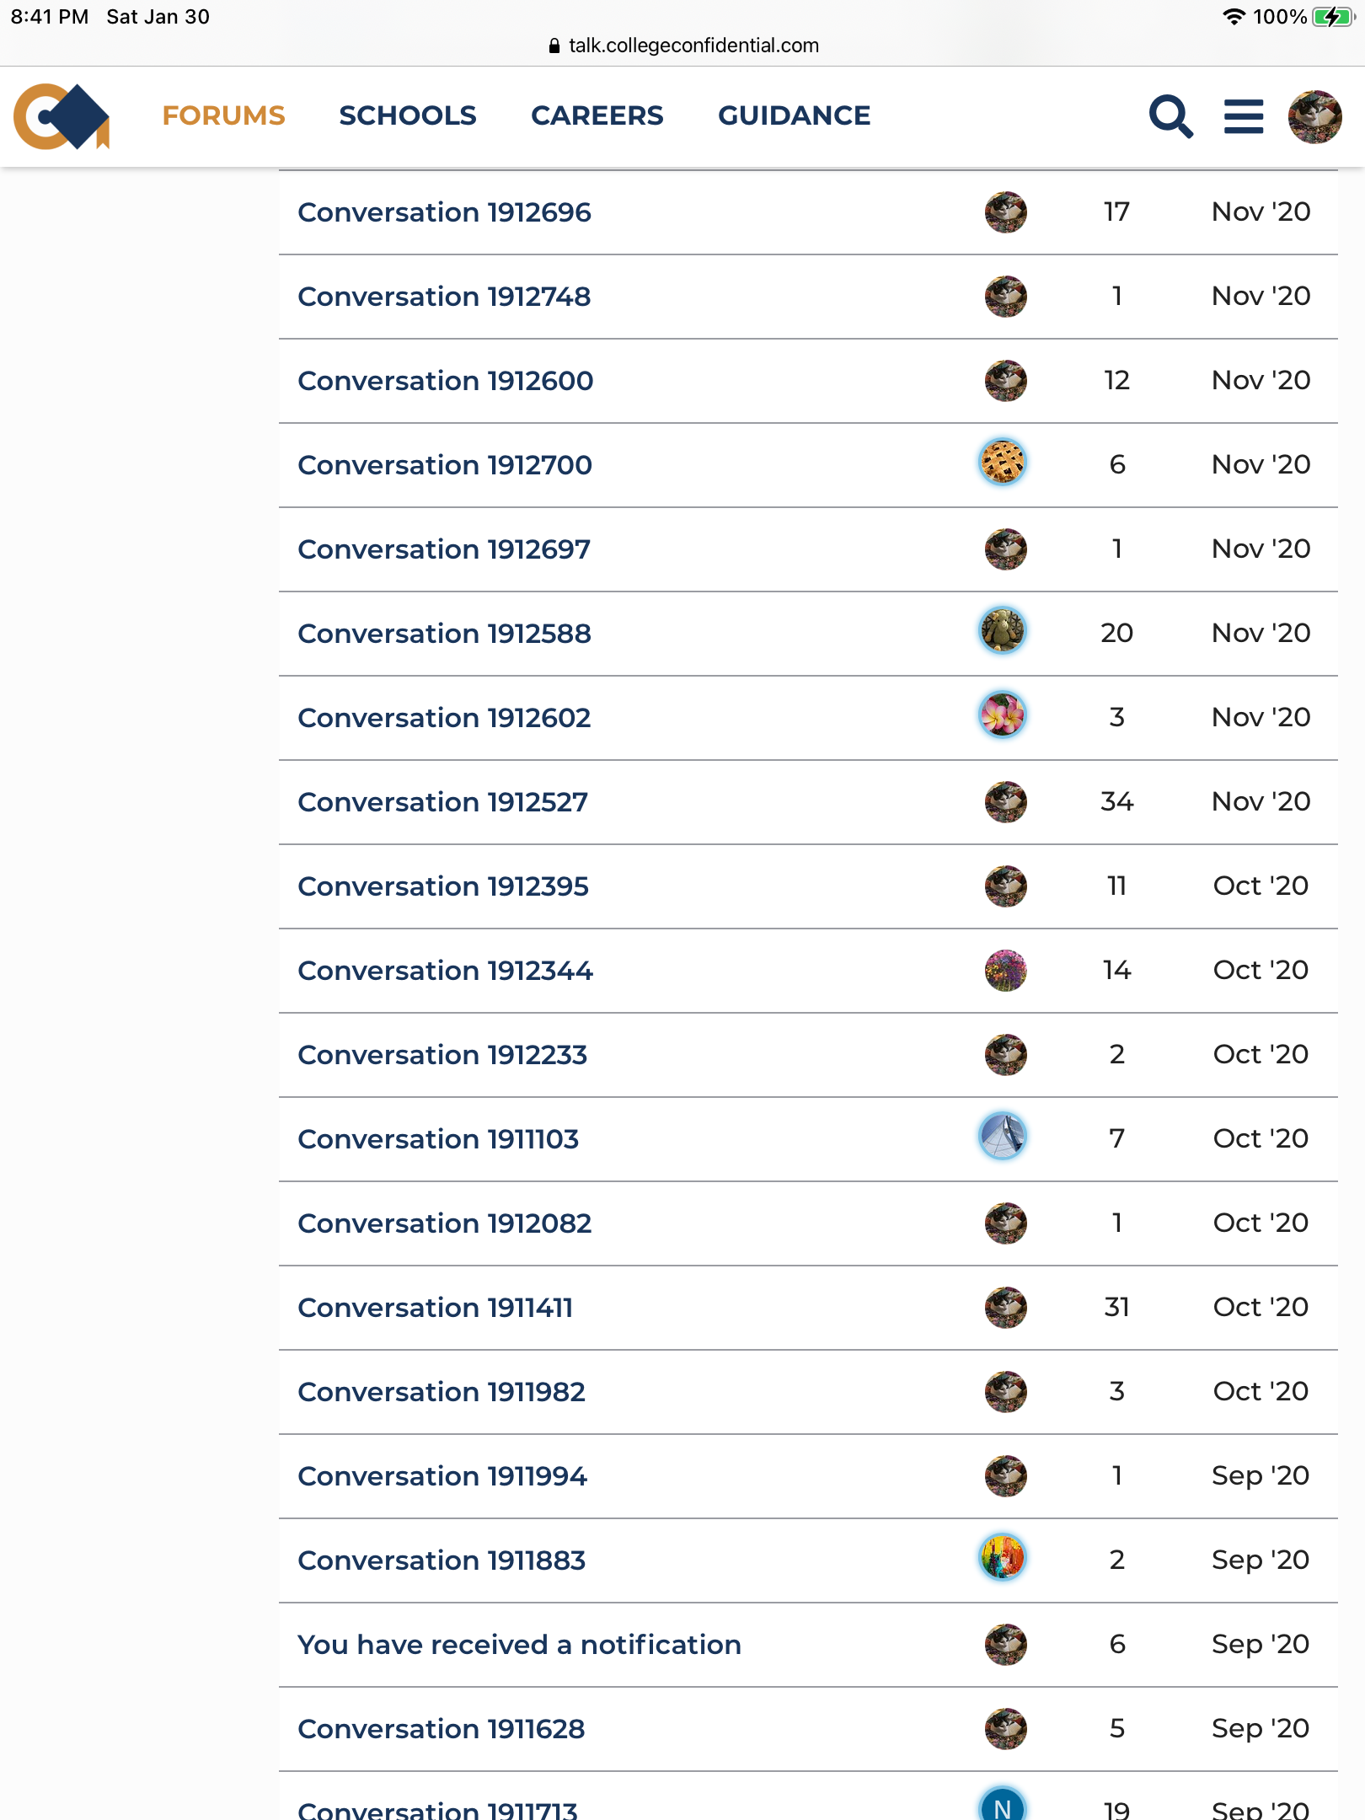Click the pie avatar on Conversation 1912700
The width and height of the screenshot is (1365, 1820).
click(1003, 463)
